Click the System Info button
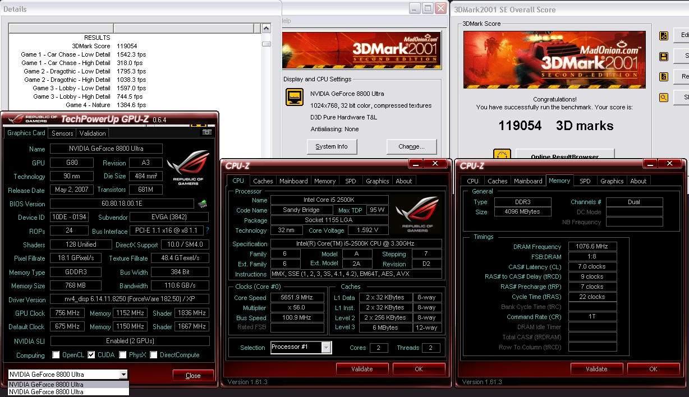This screenshot has width=689, height=397. pos(332,146)
